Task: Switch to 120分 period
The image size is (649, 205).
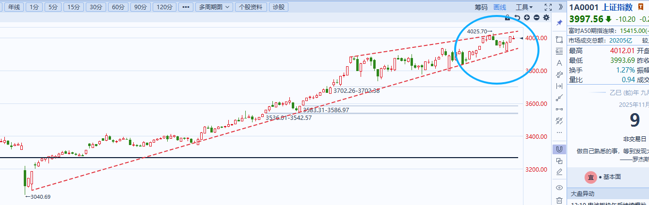Action: coord(164,7)
